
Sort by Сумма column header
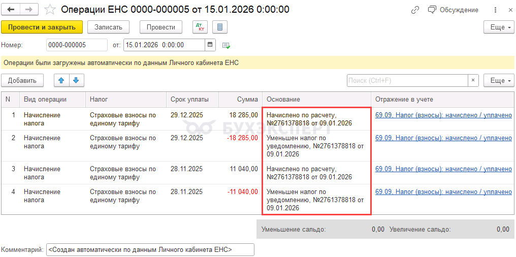pyautogui.click(x=240, y=100)
